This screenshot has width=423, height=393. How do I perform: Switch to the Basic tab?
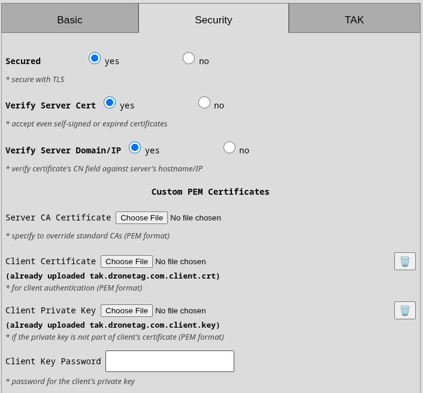click(70, 19)
